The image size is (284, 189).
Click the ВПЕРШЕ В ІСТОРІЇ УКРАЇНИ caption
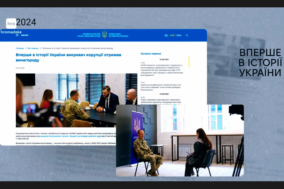pyautogui.click(x=260, y=63)
